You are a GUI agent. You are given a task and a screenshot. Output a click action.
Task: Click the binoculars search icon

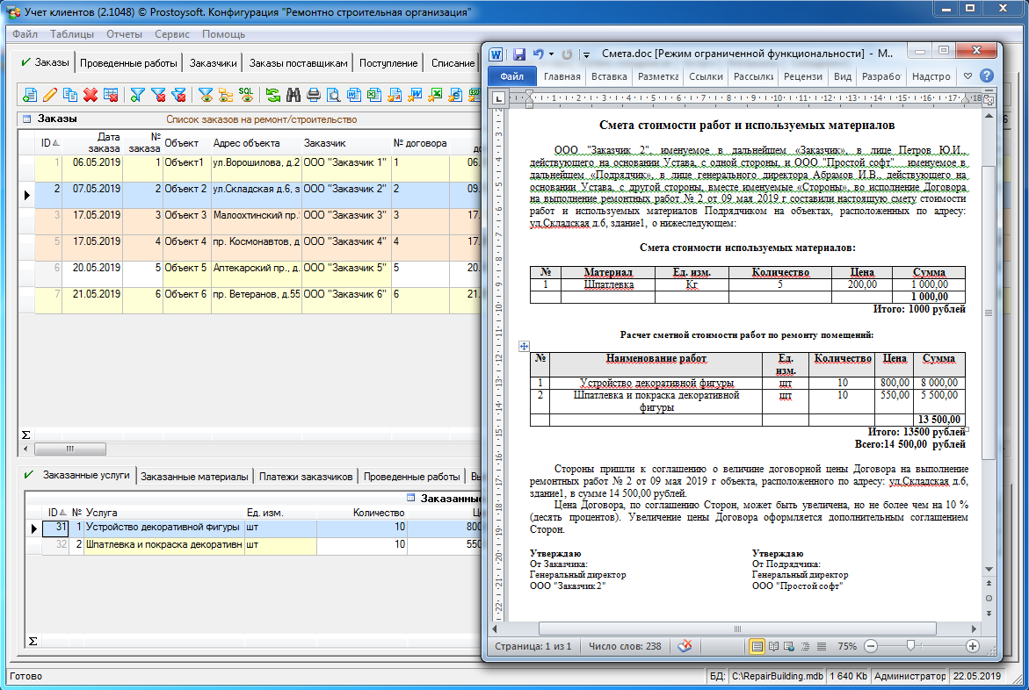pyautogui.click(x=293, y=94)
